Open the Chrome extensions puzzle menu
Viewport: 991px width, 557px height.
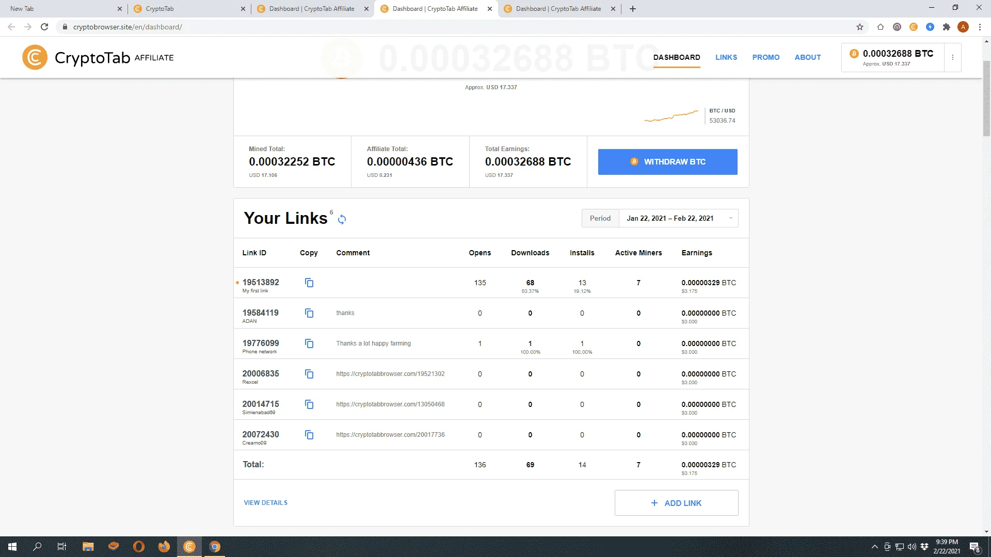(x=947, y=27)
